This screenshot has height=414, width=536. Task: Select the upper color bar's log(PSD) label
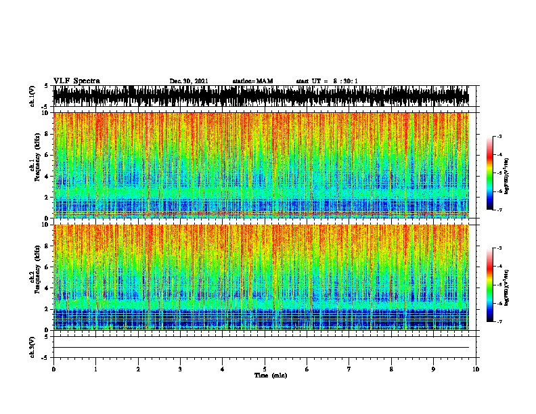506,176
